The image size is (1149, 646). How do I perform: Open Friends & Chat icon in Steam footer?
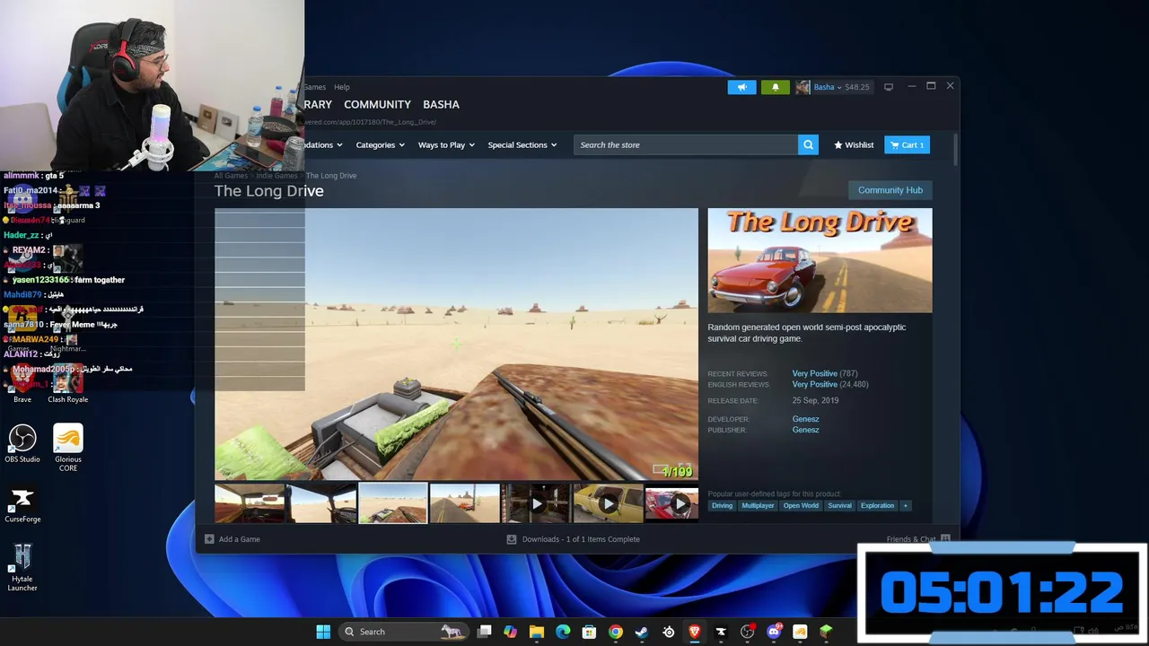(945, 539)
